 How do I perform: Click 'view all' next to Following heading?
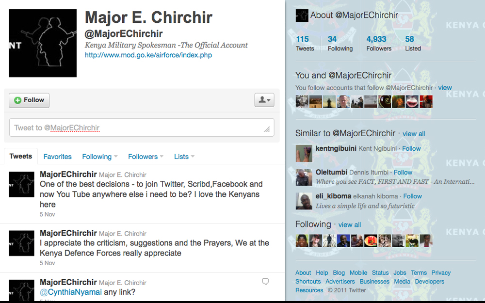[350, 225]
